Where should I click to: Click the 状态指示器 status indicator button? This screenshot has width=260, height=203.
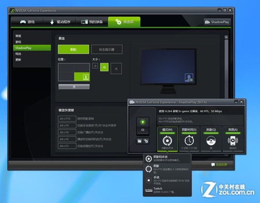107,49
